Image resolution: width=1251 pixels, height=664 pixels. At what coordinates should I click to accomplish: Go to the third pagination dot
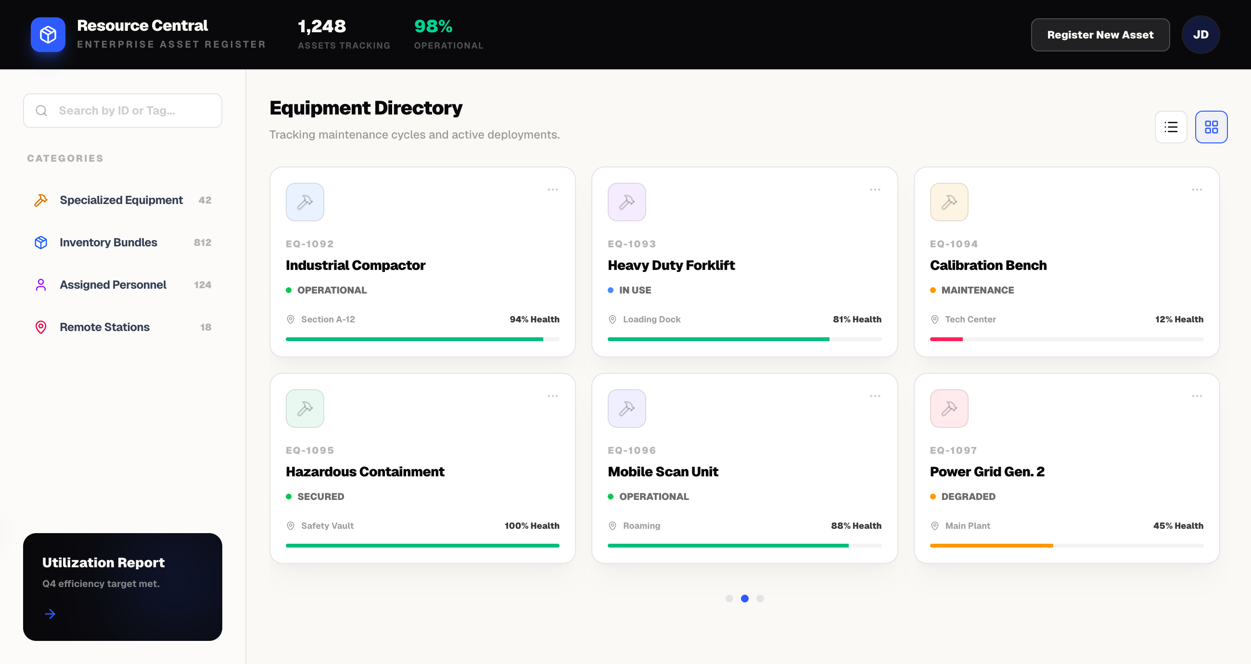click(760, 599)
